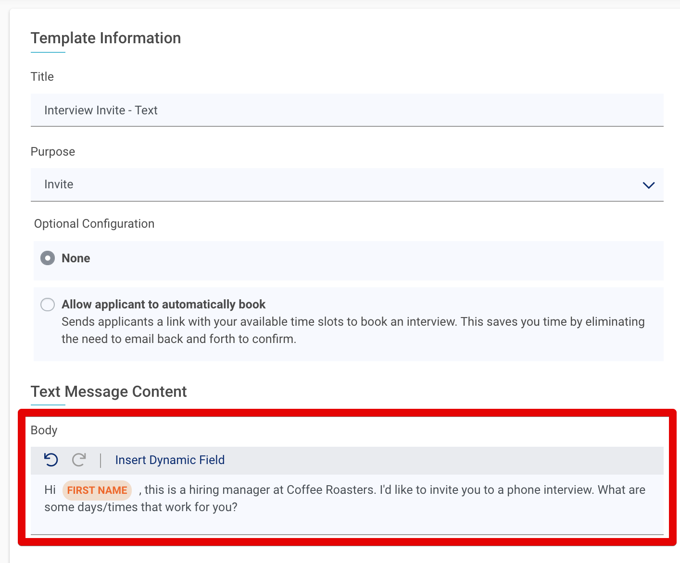Select the None radio button

pos(48,258)
